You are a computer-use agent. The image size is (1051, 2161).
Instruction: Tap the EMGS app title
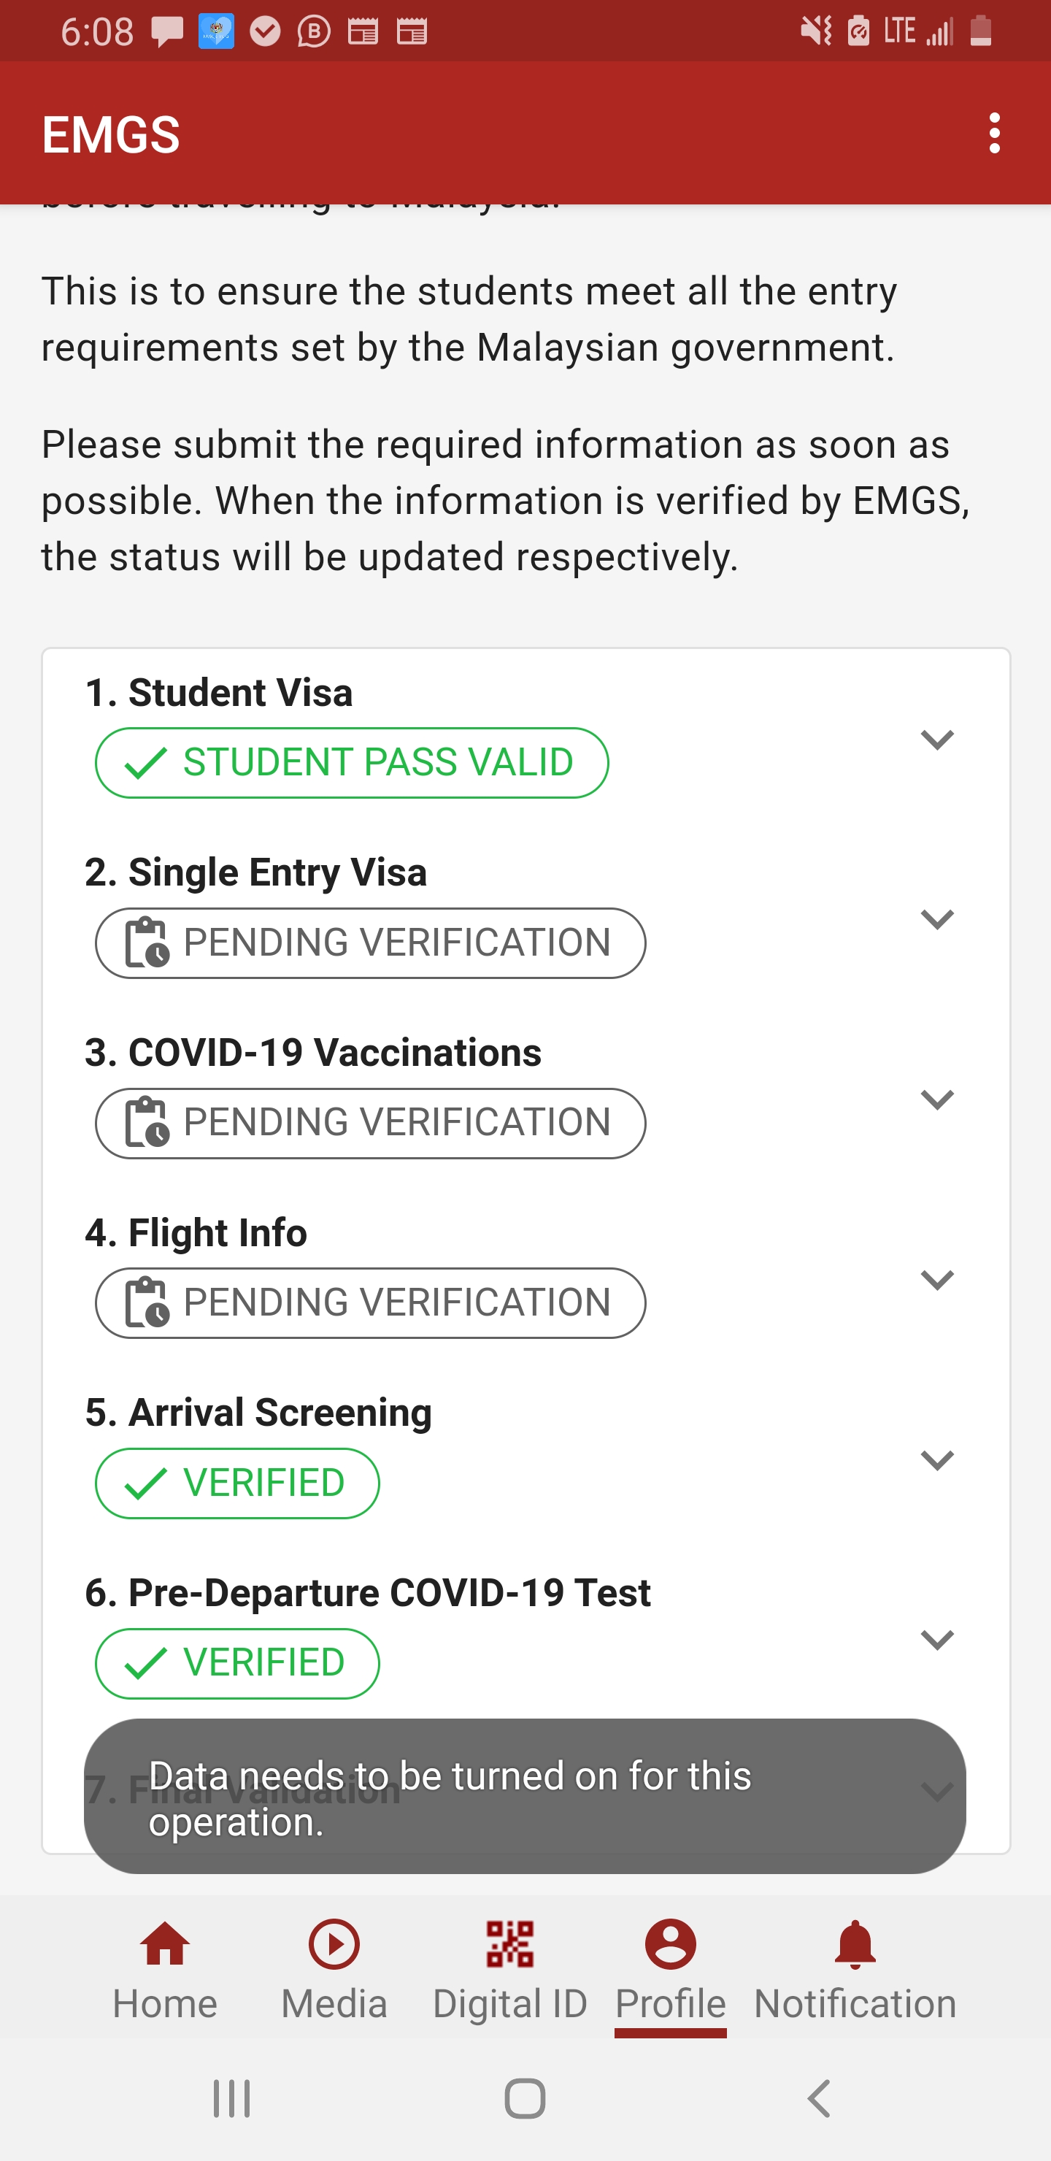pos(112,134)
